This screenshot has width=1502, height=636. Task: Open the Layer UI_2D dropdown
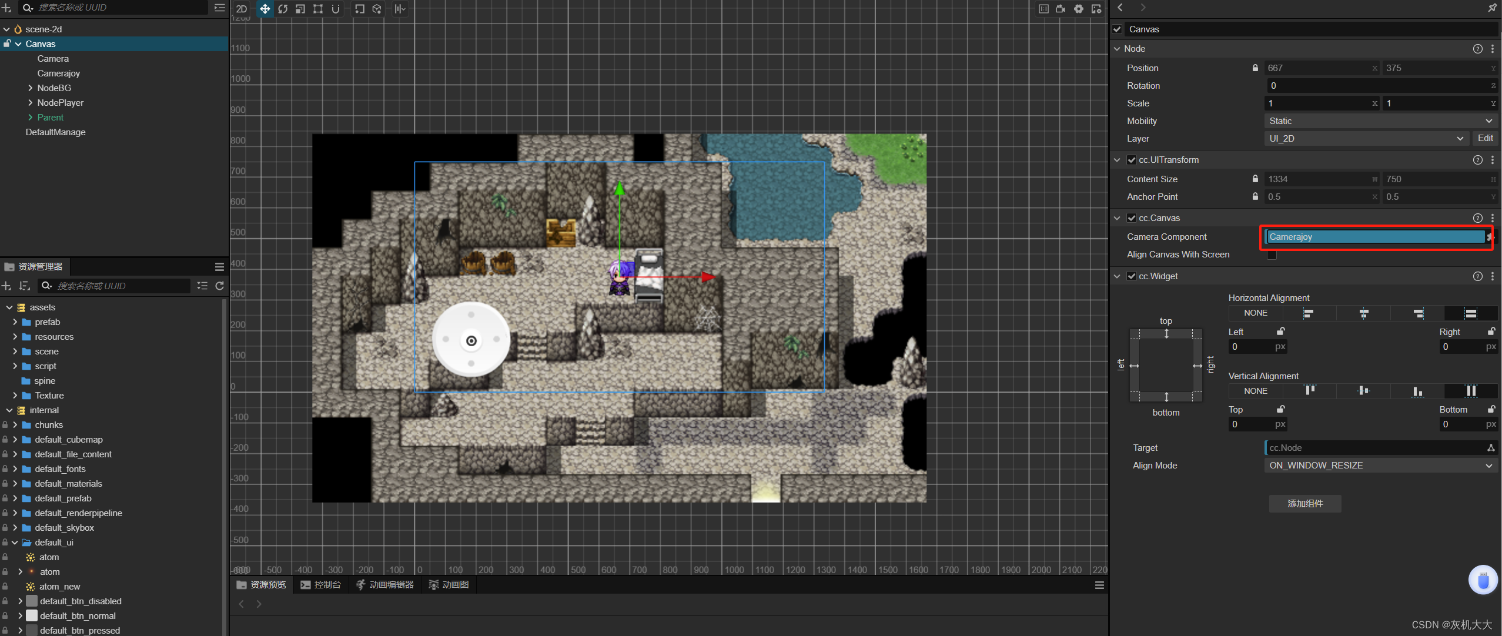click(x=1366, y=139)
